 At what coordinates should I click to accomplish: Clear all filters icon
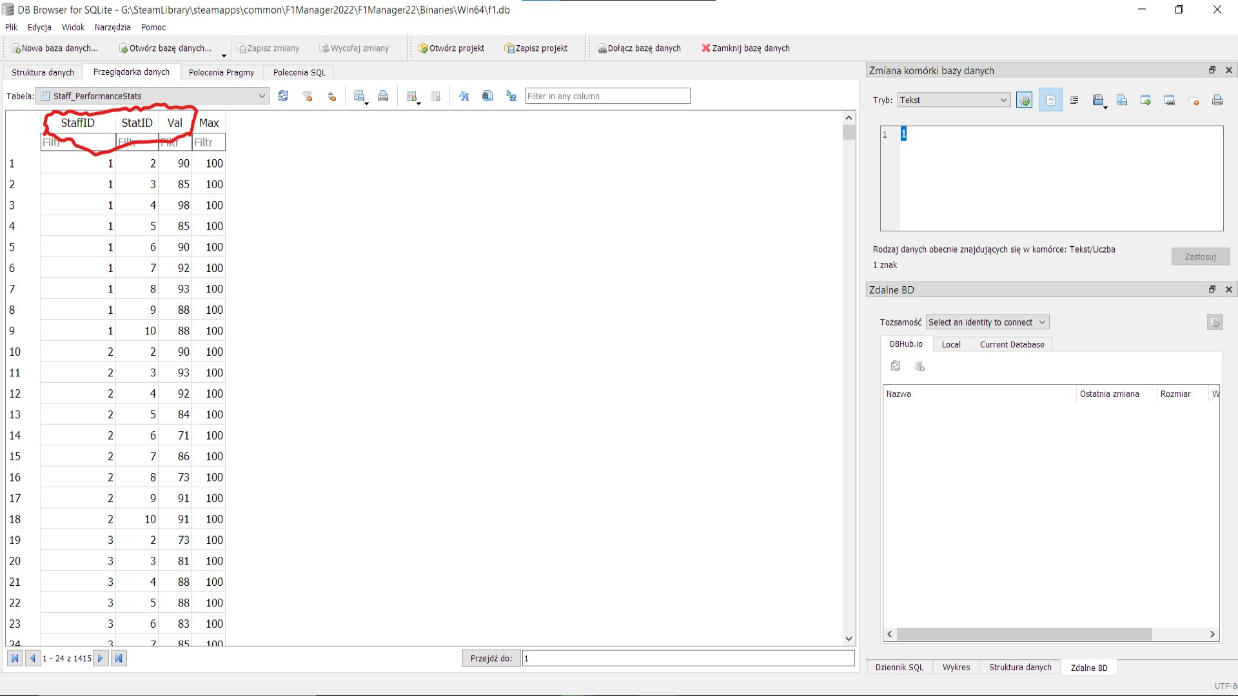click(x=308, y=96)
